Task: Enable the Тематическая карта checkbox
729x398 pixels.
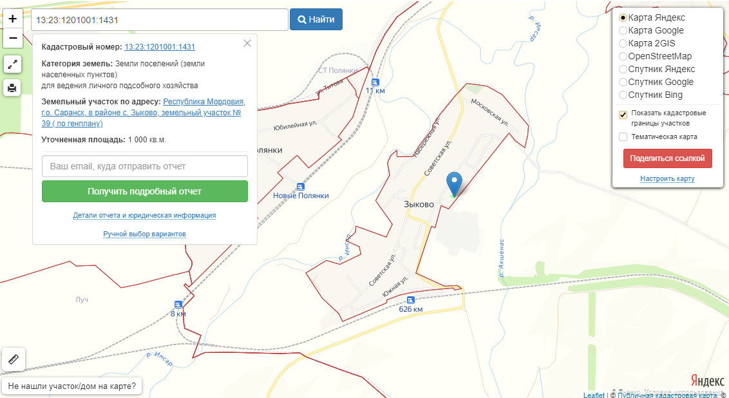Action: coord(623,137)
